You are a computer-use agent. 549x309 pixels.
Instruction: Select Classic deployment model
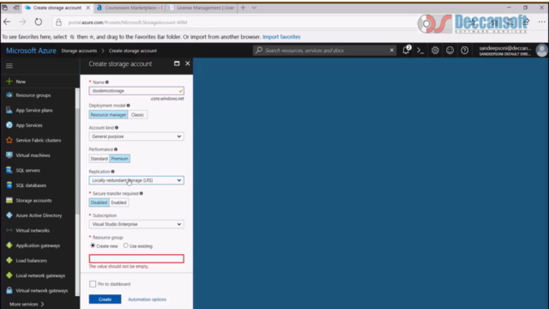click(137, 114)
